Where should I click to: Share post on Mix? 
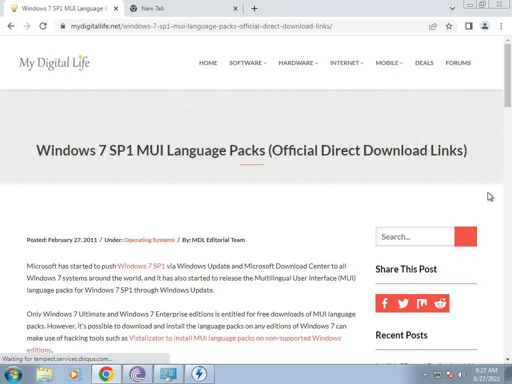[x=422, y=303]
